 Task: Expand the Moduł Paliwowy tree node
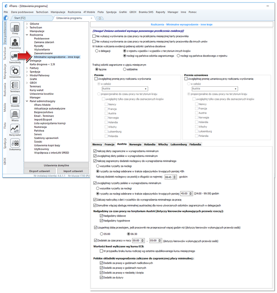click(x=27, y=75)
